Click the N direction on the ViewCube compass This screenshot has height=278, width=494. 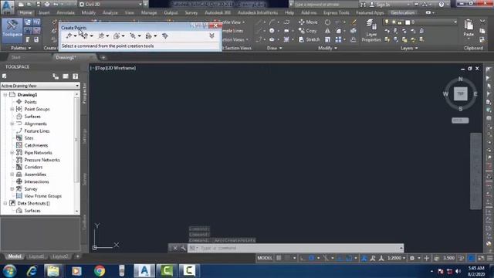coord(460,79)
